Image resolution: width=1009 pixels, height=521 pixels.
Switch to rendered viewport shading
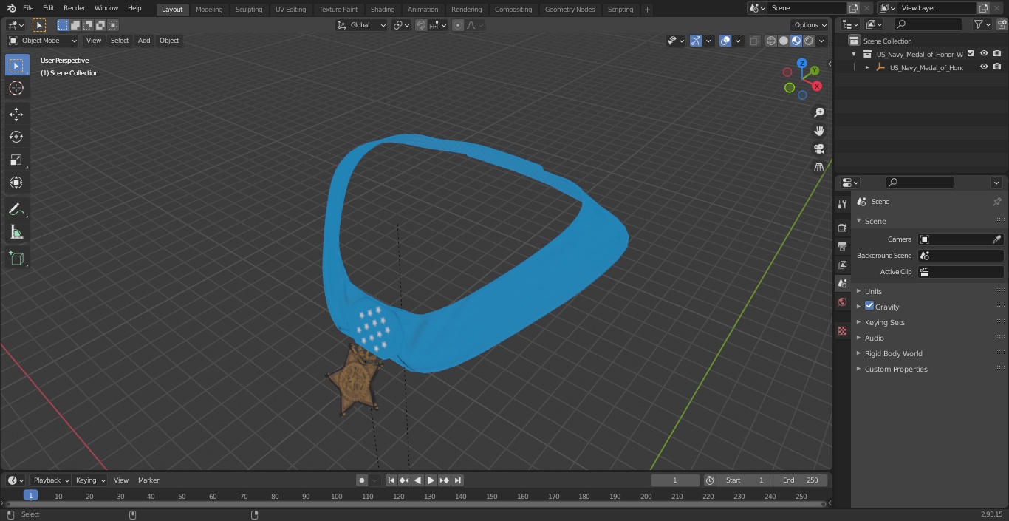coord(809,41)
